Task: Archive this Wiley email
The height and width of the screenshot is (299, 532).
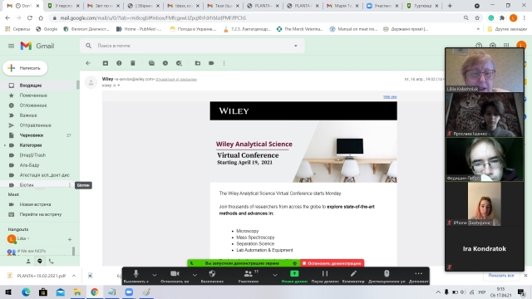Action: pos(106,63)
